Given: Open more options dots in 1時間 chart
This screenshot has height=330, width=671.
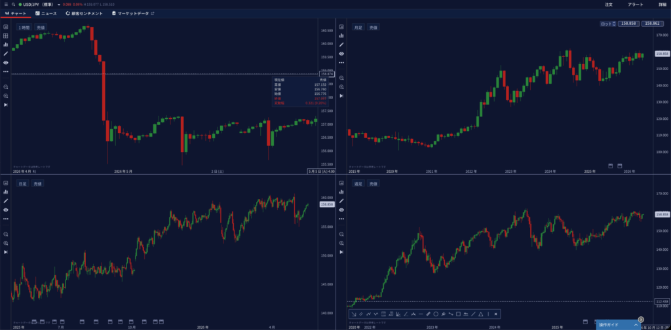Looking at the screenshot, I should [5, 71].
